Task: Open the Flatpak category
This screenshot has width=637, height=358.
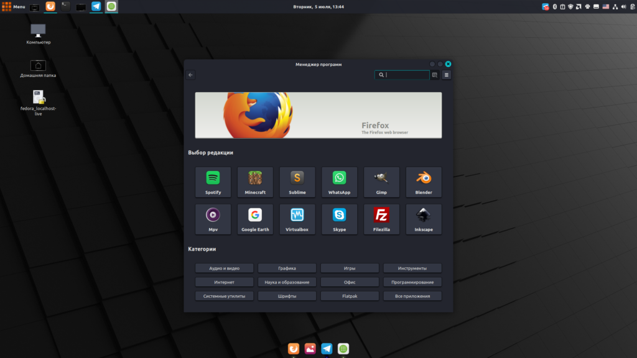Action: point(350,296)
